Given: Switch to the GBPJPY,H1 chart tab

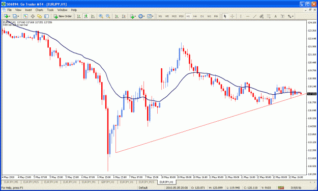Looking at the screenshot, I should [x=108, y=182].
